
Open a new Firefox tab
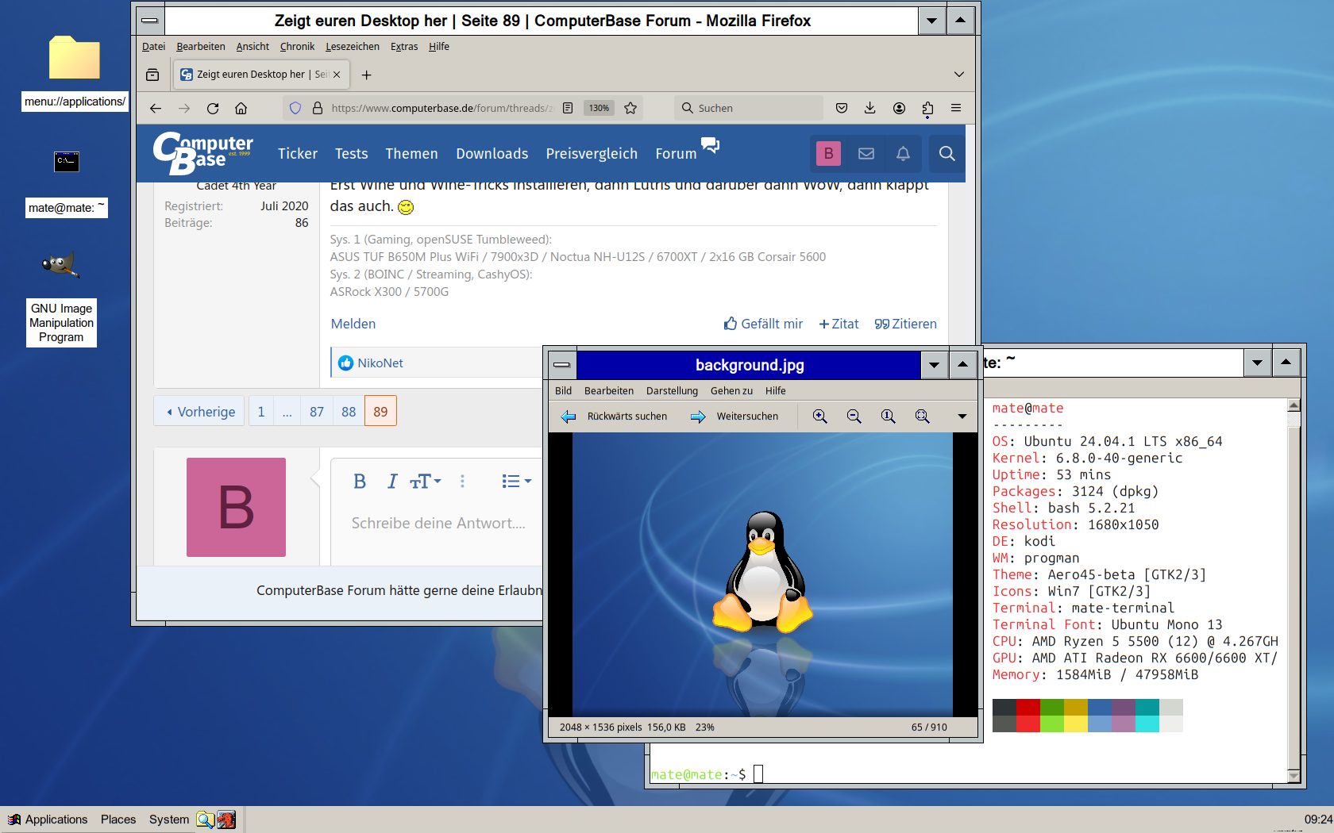point(366,75)
